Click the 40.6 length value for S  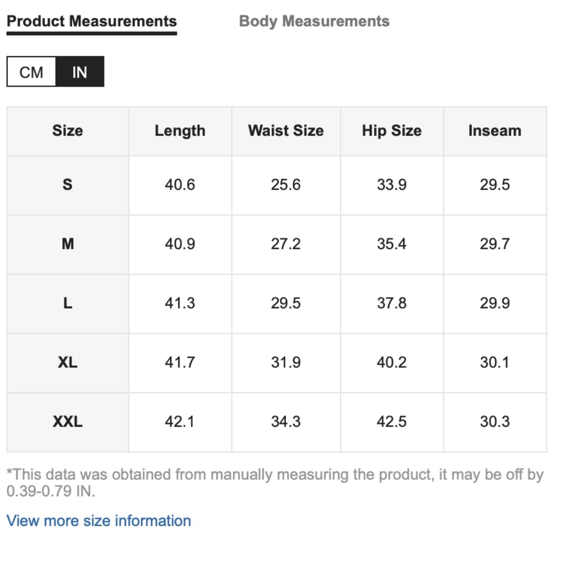point(180,185)
